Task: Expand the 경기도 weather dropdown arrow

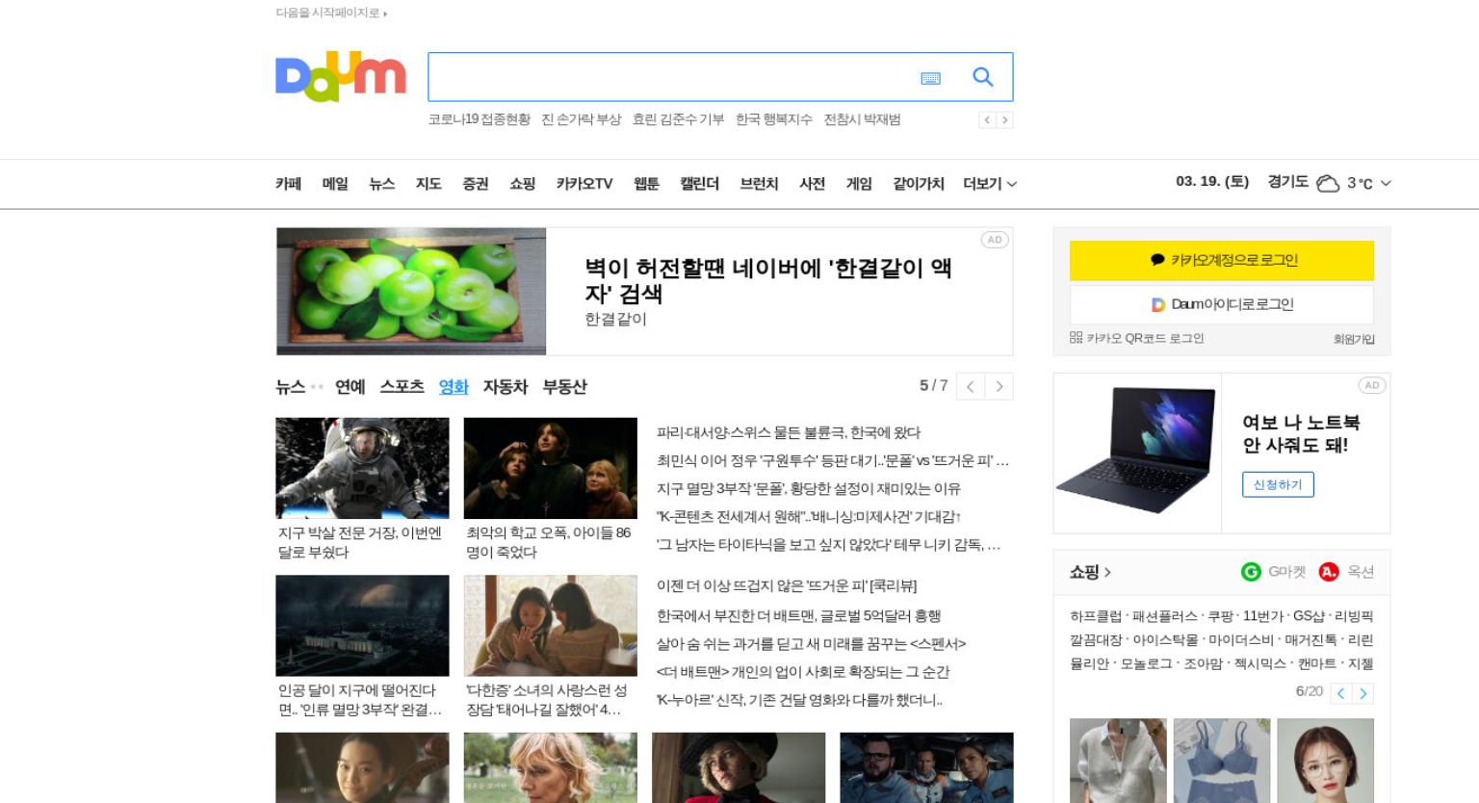Action: click(x=1387, y=183)
